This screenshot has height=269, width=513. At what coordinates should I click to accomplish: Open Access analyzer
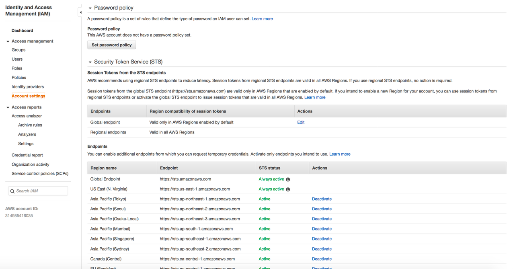pyautogui.click(x=27, y=116)
